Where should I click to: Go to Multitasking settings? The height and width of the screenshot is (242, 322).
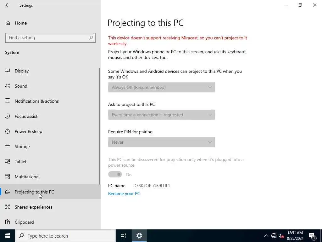click(x=50, y=176)
